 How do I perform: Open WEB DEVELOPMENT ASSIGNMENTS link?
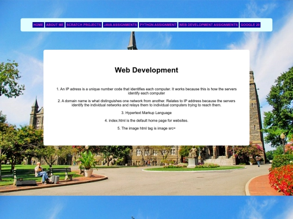pyautogui.click(x=208, y=25)
